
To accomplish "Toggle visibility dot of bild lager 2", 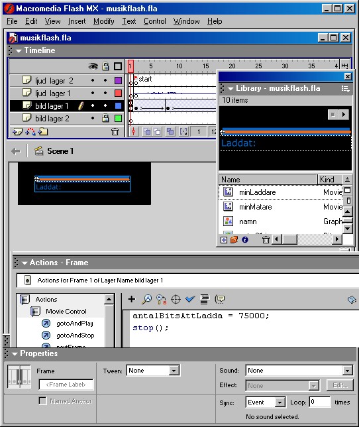I will coord(93,118).
